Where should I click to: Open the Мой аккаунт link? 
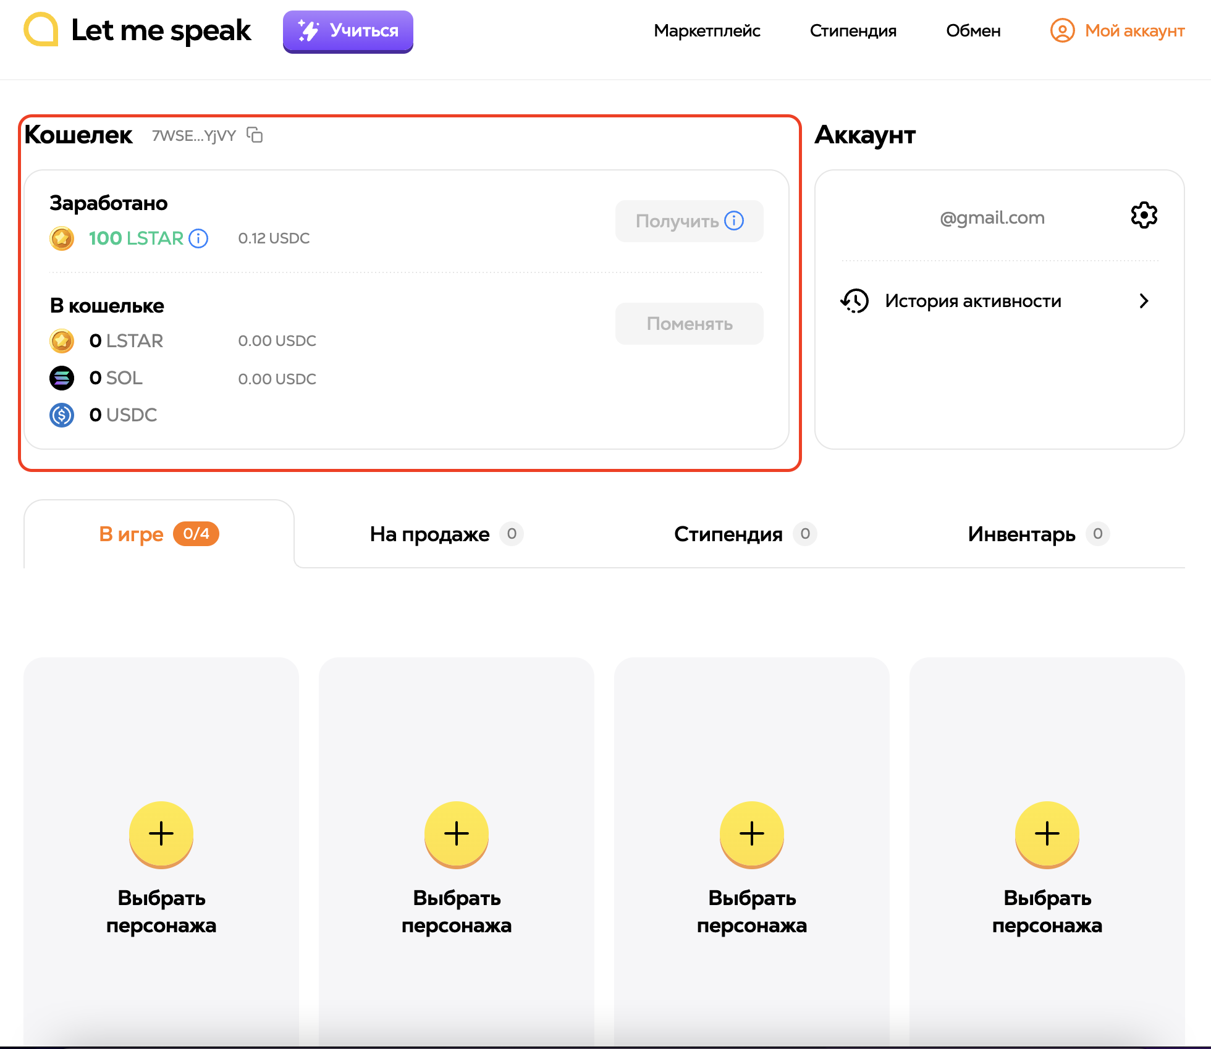[1134, 30]
